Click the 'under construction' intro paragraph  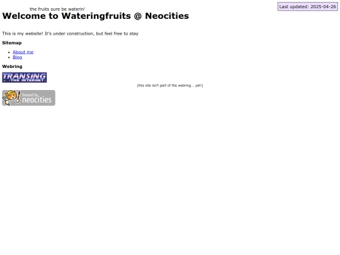[x=71, y=33]
